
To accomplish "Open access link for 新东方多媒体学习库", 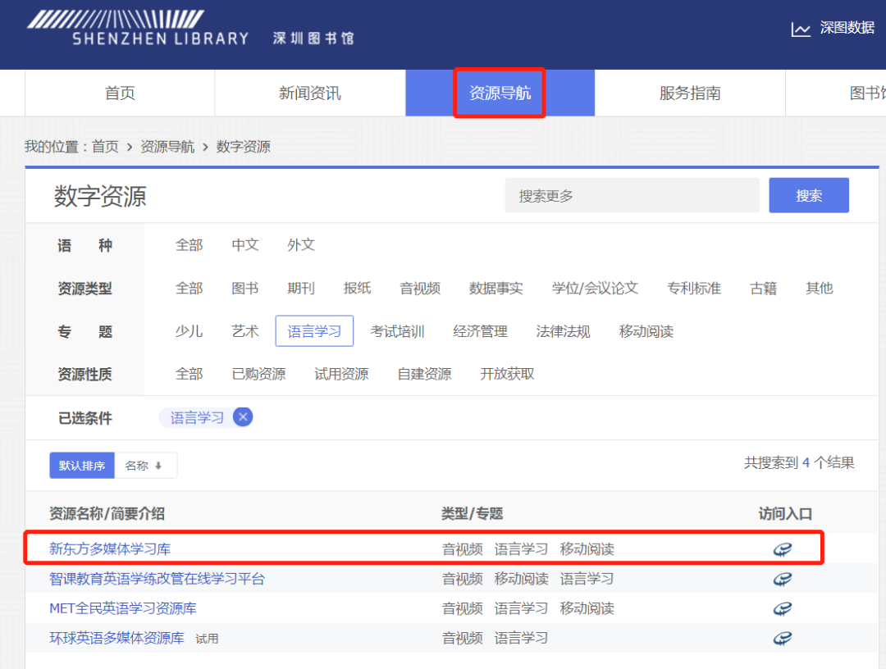I will click(783, 548).
